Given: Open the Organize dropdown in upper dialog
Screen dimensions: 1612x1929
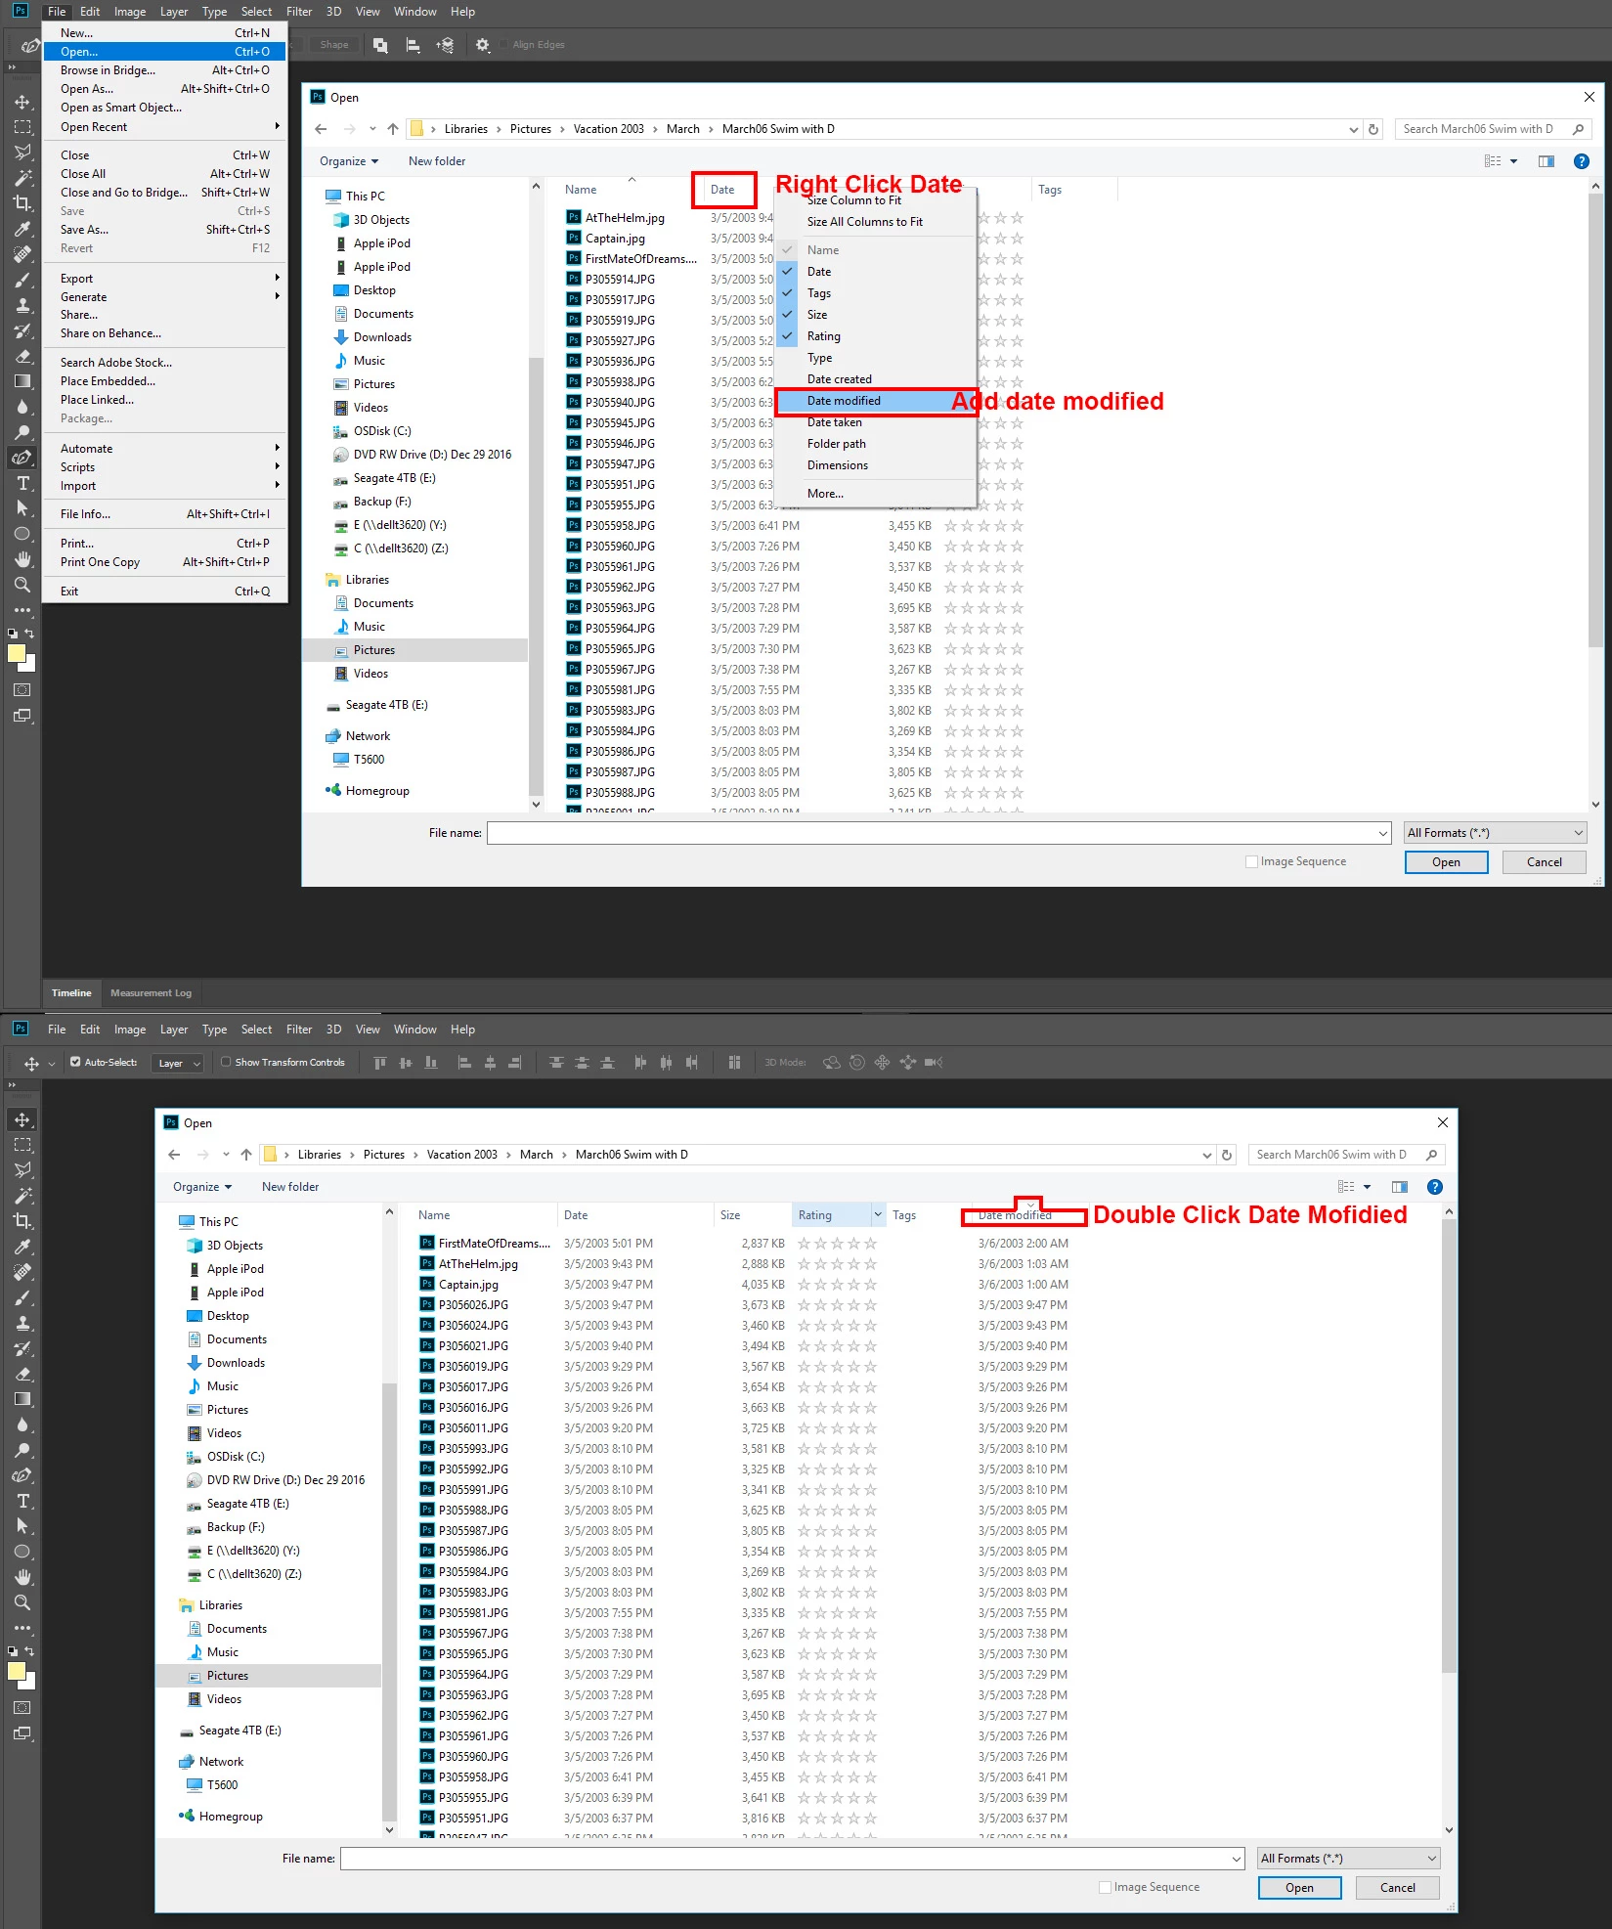Looking at the screenshot, I should [348, 161].
